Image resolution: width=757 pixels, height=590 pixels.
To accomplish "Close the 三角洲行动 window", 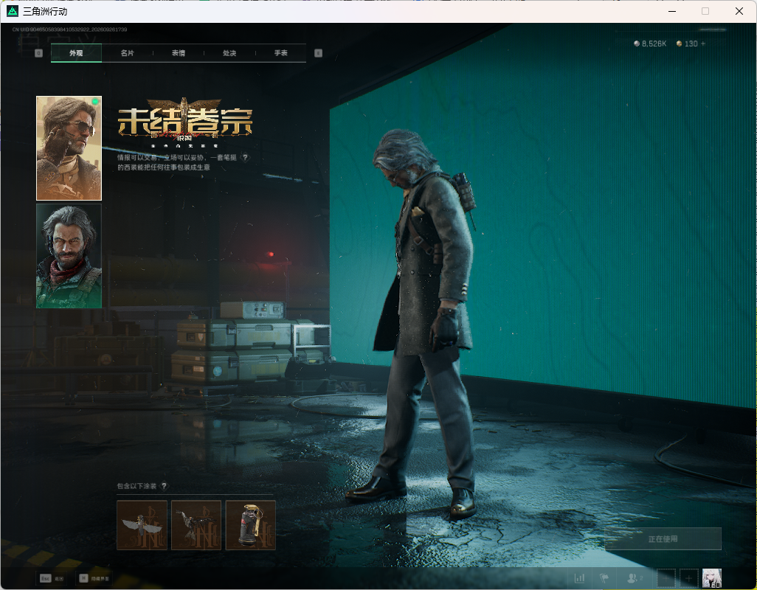I will click(739, 11).
